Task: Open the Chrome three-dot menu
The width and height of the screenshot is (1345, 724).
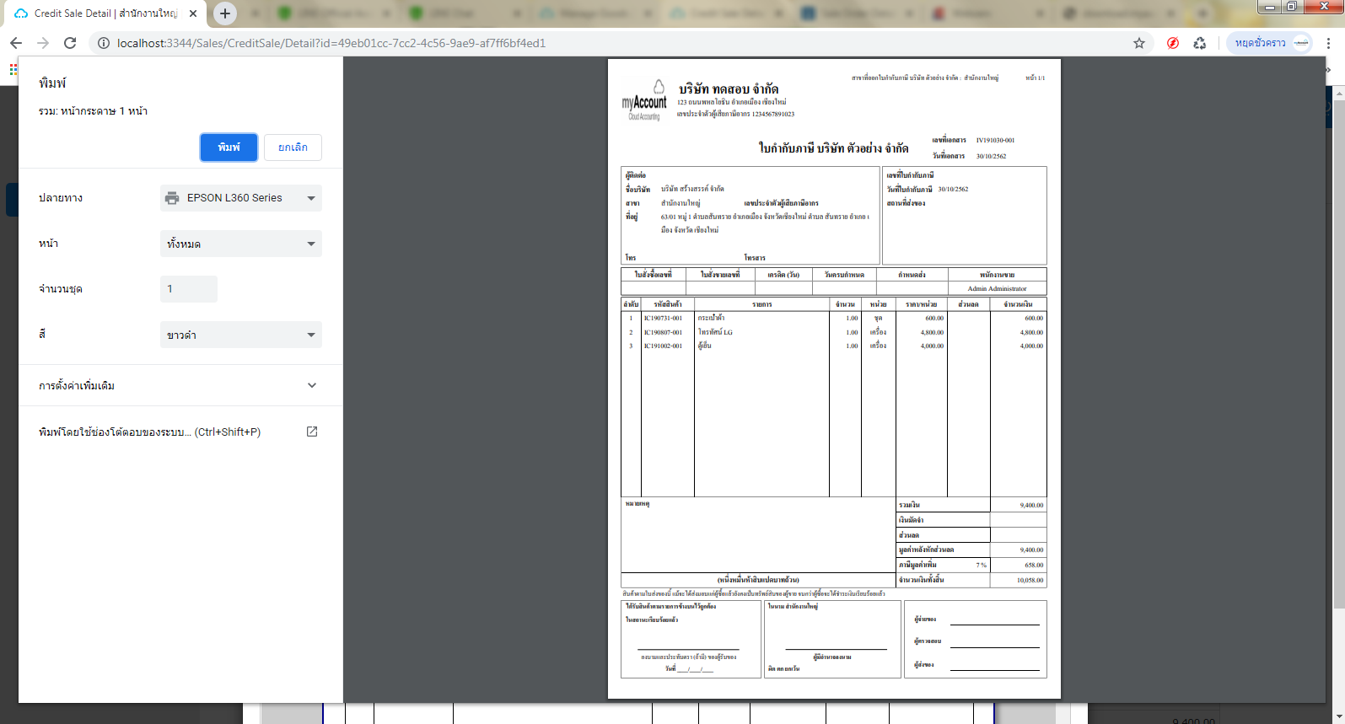Action: pyautogui.click(x=1328, y=43)
